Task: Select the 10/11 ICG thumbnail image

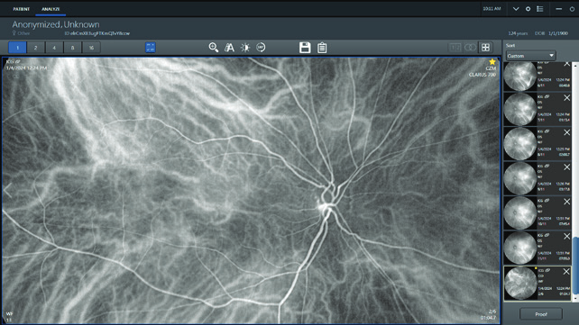Action: 519,213
